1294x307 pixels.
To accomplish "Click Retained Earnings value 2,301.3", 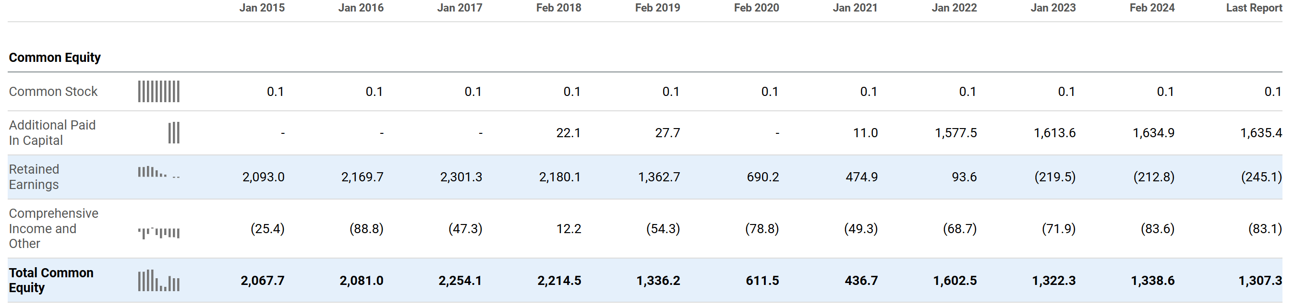I will (x=460, y=177).
